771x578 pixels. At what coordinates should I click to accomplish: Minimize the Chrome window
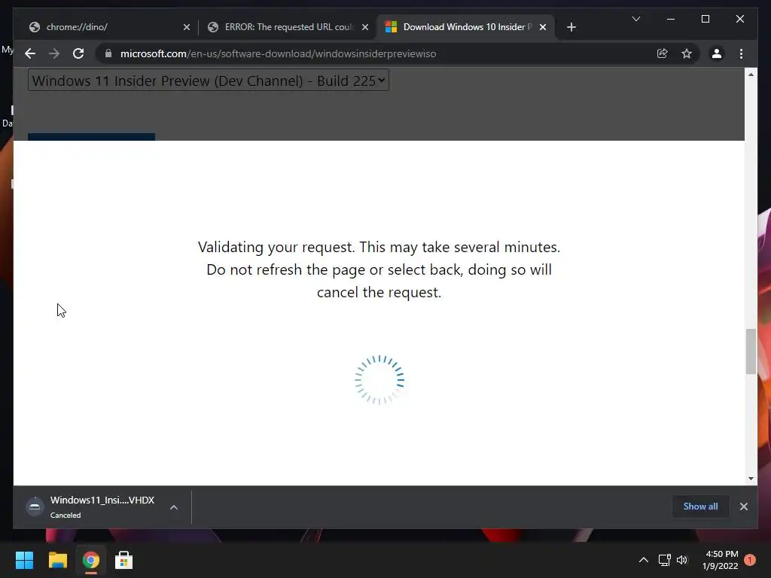(x=670, y=19)
